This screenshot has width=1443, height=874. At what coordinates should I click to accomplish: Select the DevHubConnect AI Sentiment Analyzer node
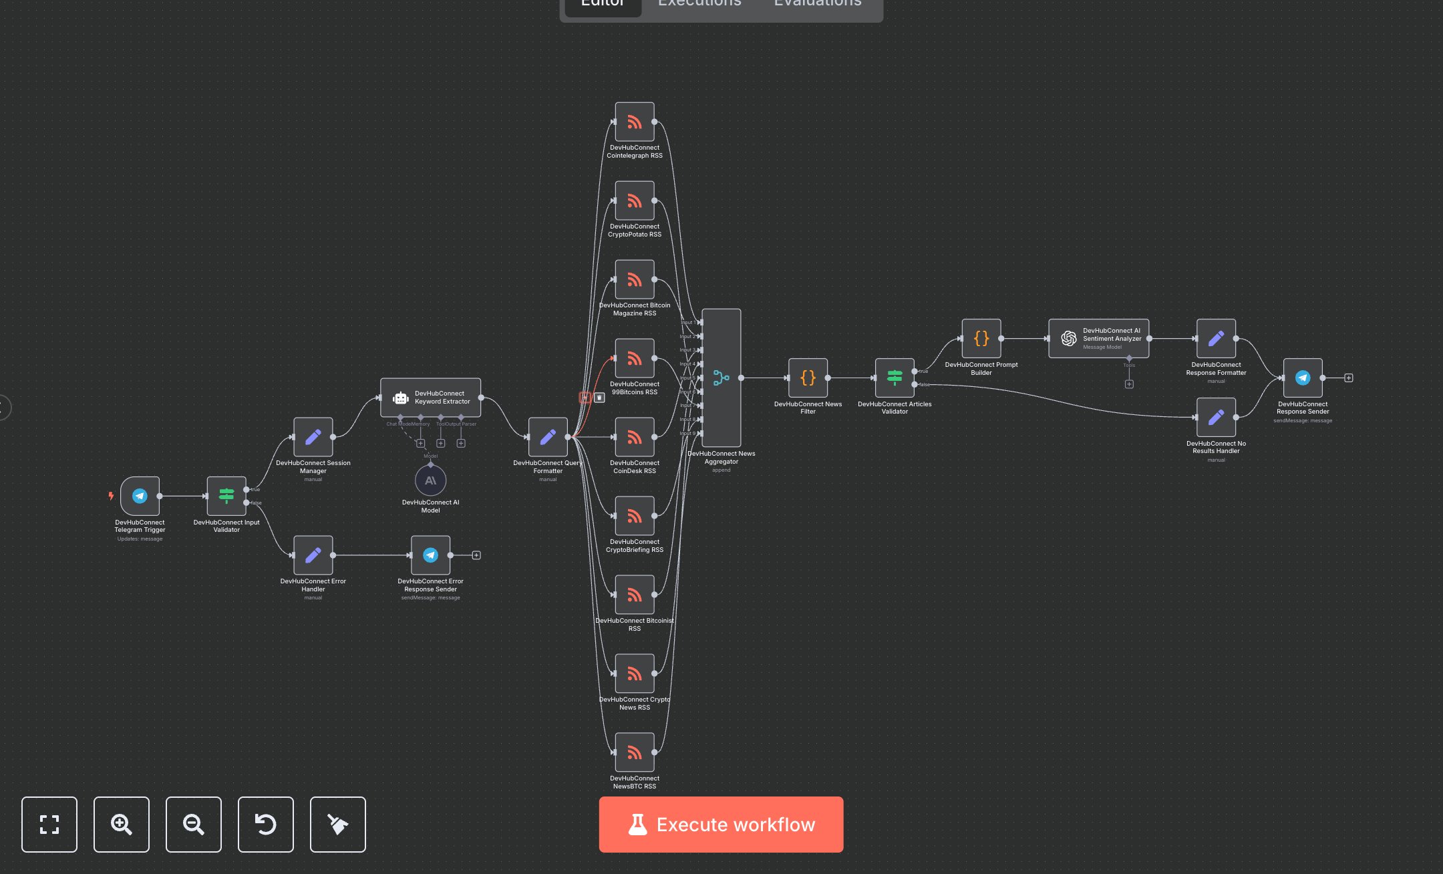1098,338
